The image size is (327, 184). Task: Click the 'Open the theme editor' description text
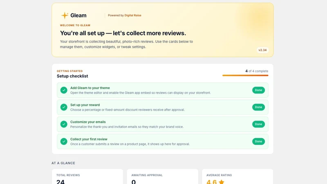point(140,93)
